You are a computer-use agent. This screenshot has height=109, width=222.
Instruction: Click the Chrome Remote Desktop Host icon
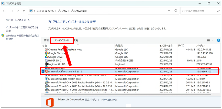pos(46,50)
